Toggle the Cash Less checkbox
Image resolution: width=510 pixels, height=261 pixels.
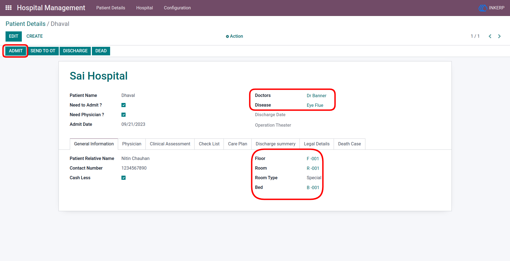124,178
